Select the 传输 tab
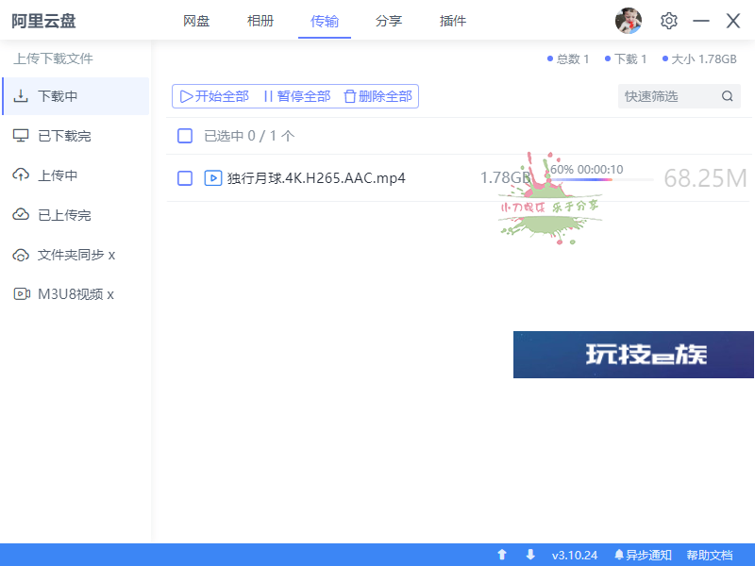755x566 pixels. click(325, 21)
